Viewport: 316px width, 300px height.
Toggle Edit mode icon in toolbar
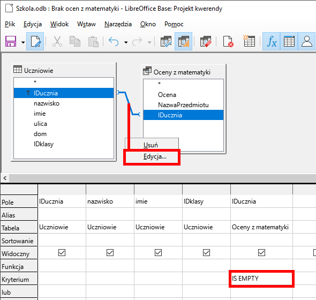pyautogui.click(x=35, y=41)
